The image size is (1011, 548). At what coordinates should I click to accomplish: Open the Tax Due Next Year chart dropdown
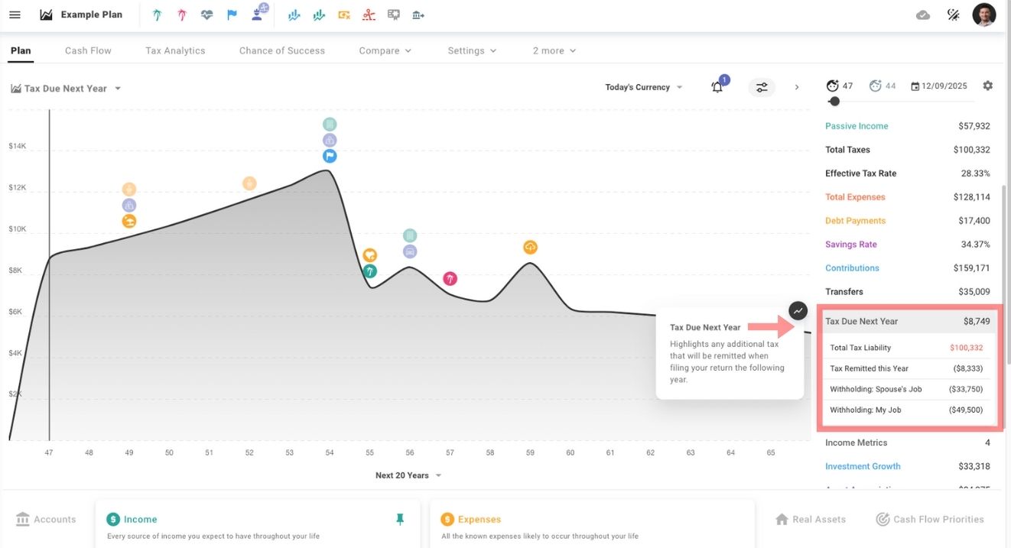tap(66, 89)
